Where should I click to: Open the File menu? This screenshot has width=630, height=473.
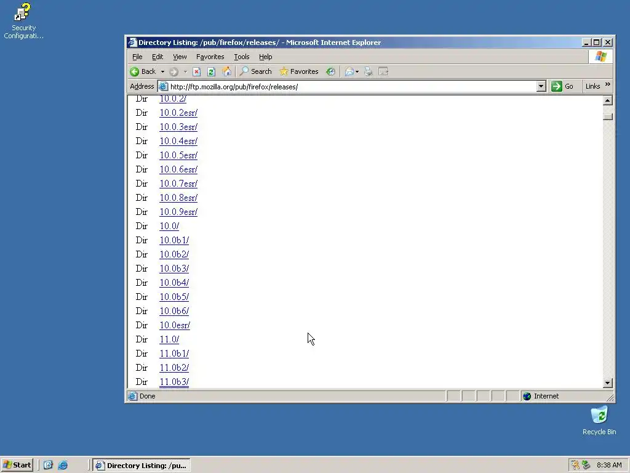point(137,57)
